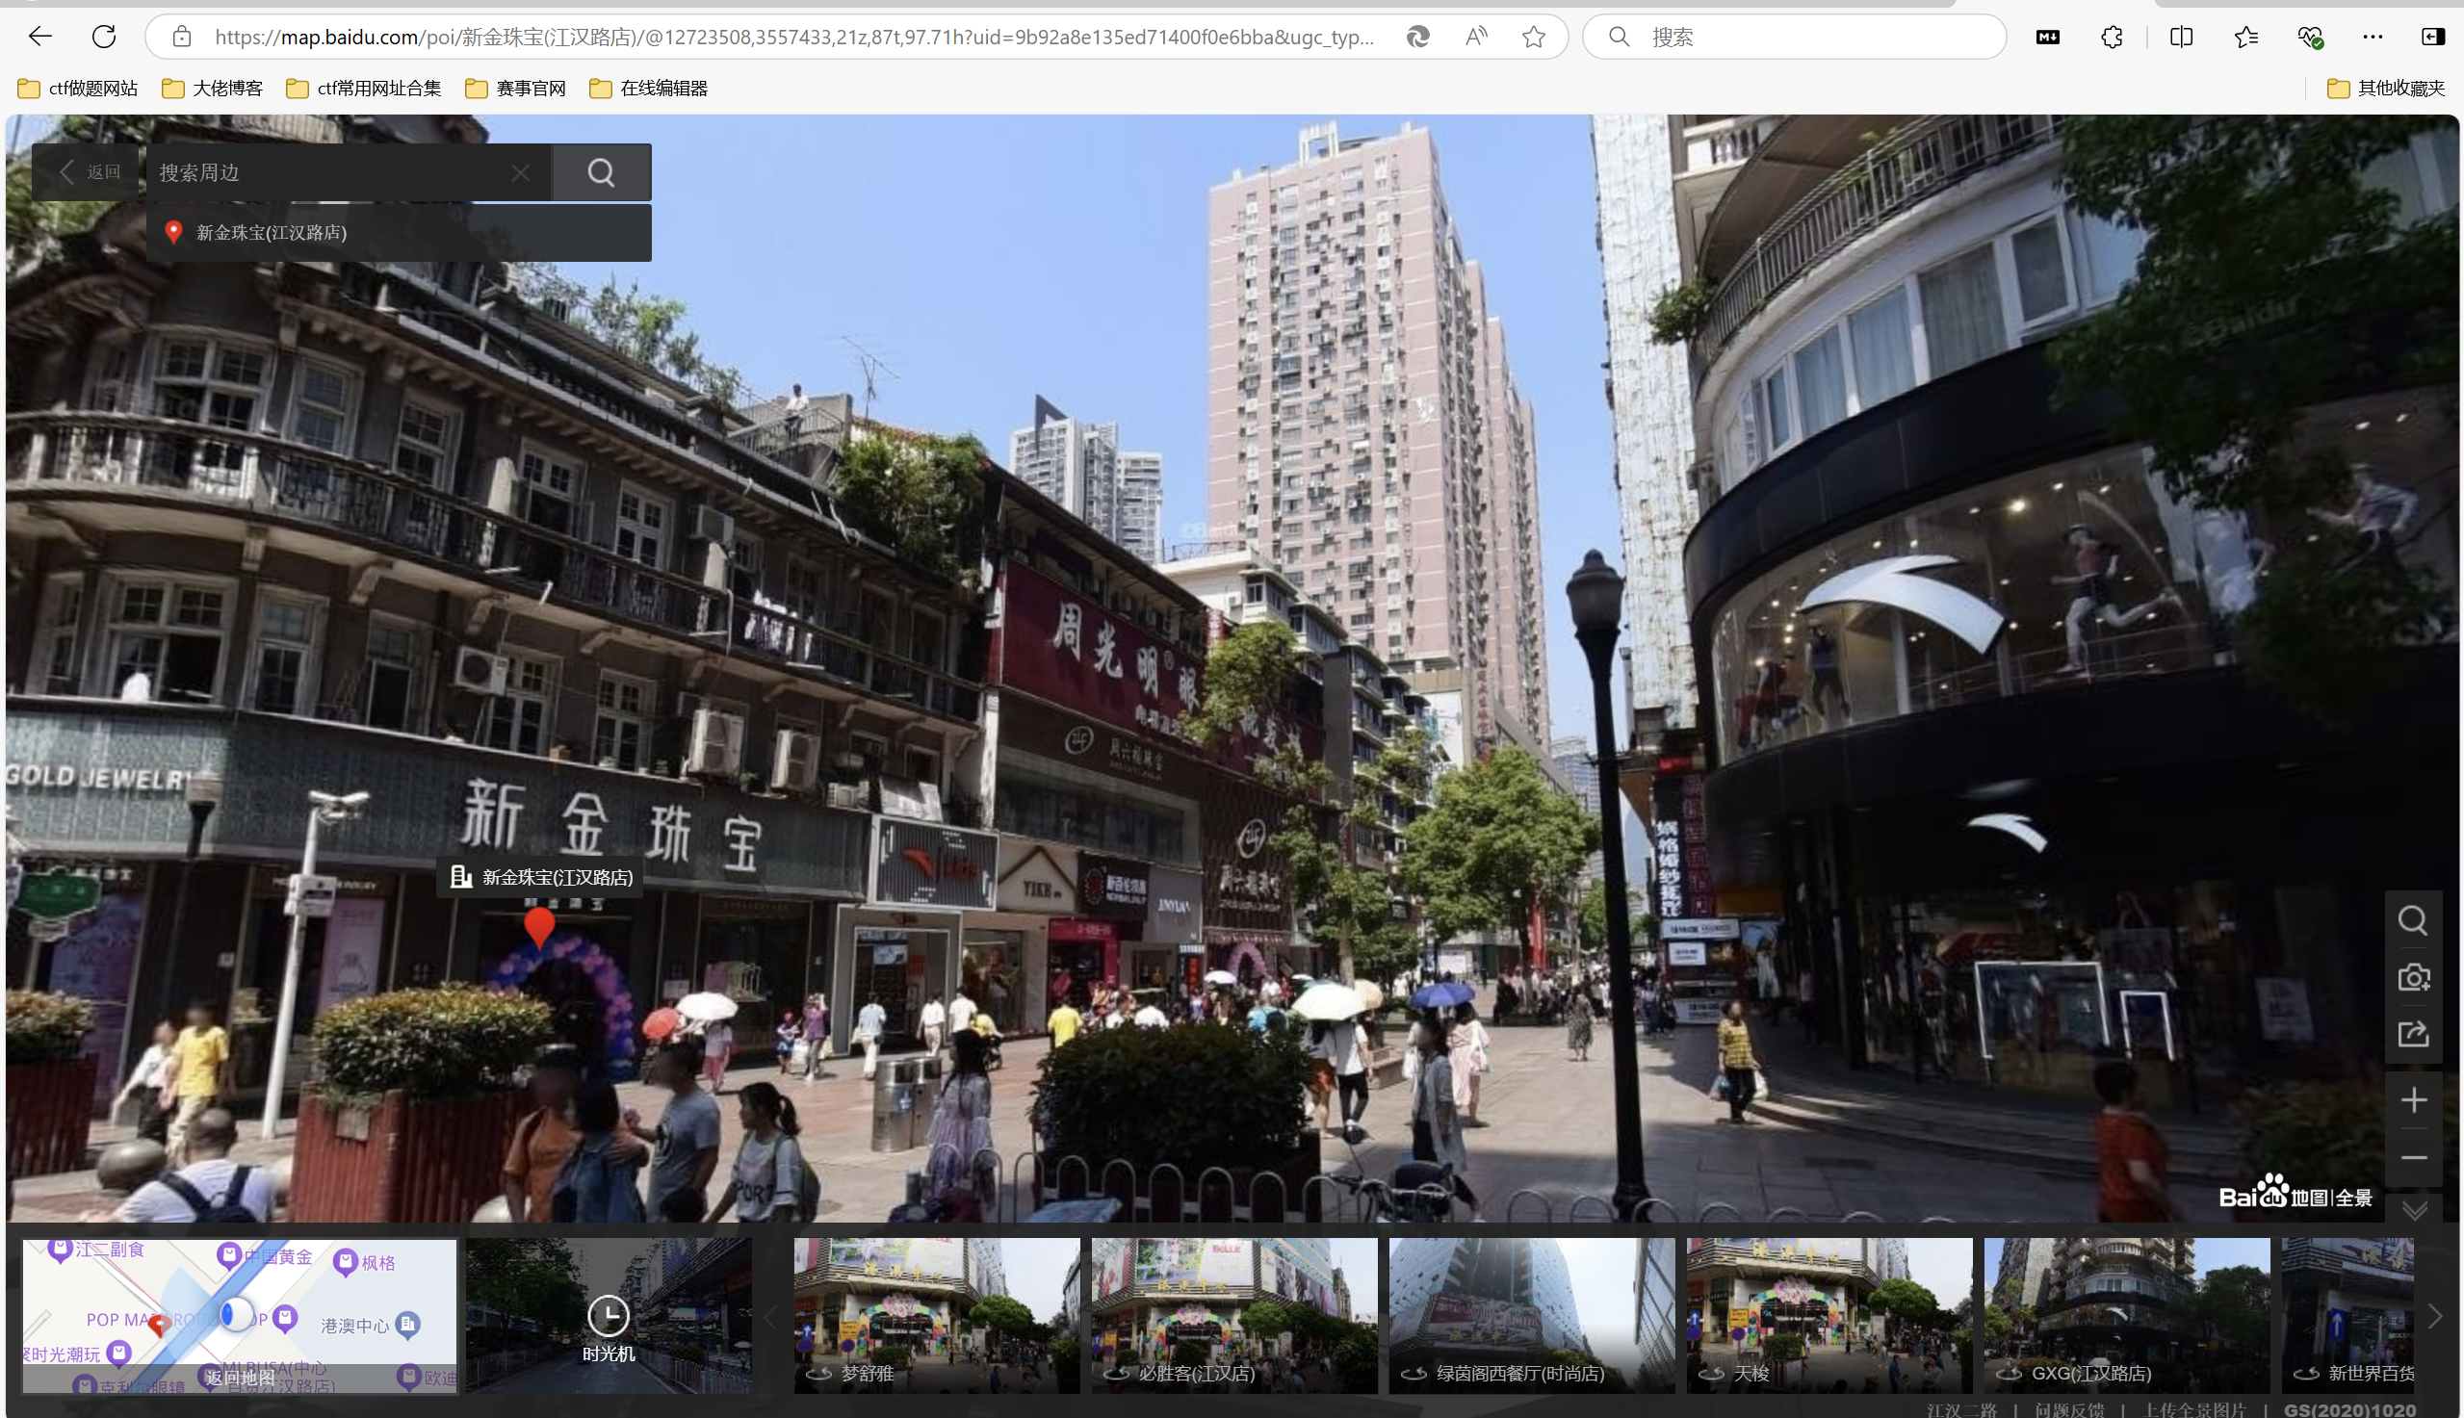Click the view direction marker on mini map
Image resolution: width=2464 pixels, height=1418 pixels.
[236, 1315]
